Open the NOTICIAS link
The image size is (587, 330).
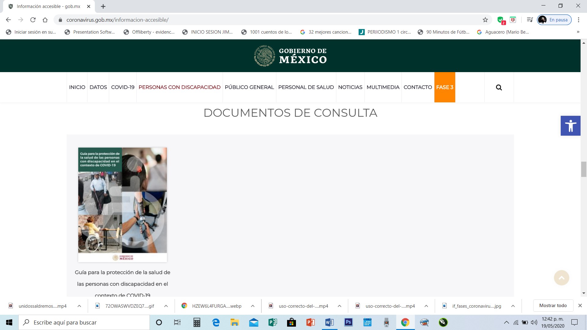point(350,87)
